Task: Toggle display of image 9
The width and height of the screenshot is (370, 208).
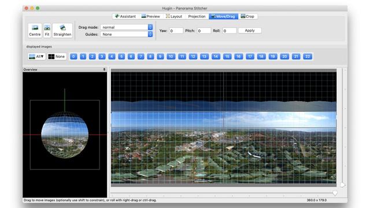Action: (x=160, y=57)
